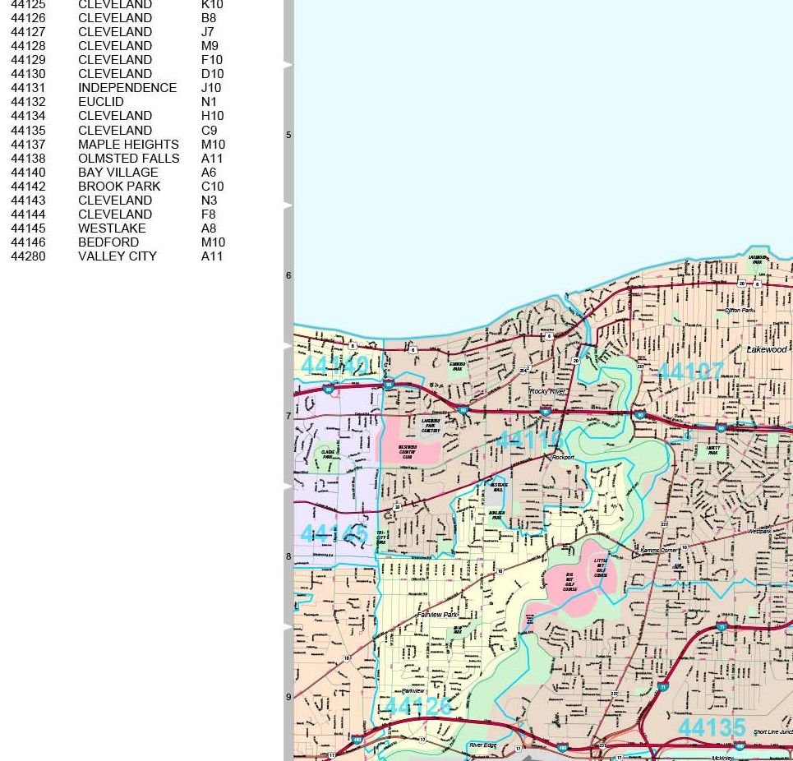Click MAPLE HEIGHTS in the index
This screenshot has width=793, height=761.
coord(128,145)
